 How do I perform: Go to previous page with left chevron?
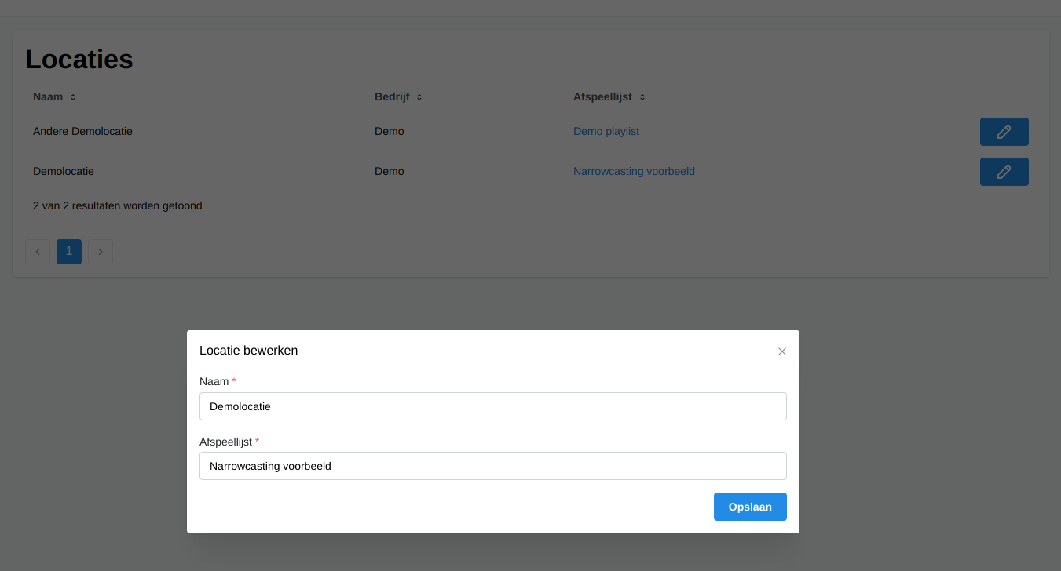tap(38, 252)
